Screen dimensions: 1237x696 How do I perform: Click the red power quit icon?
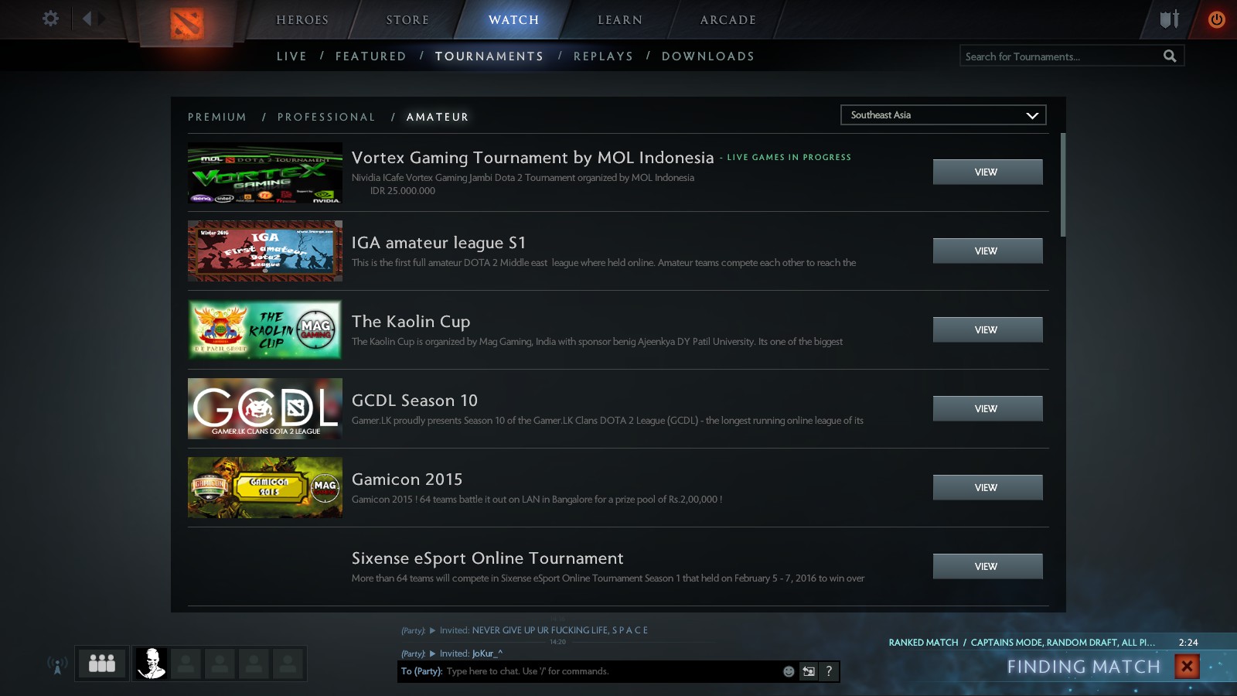1216,19
